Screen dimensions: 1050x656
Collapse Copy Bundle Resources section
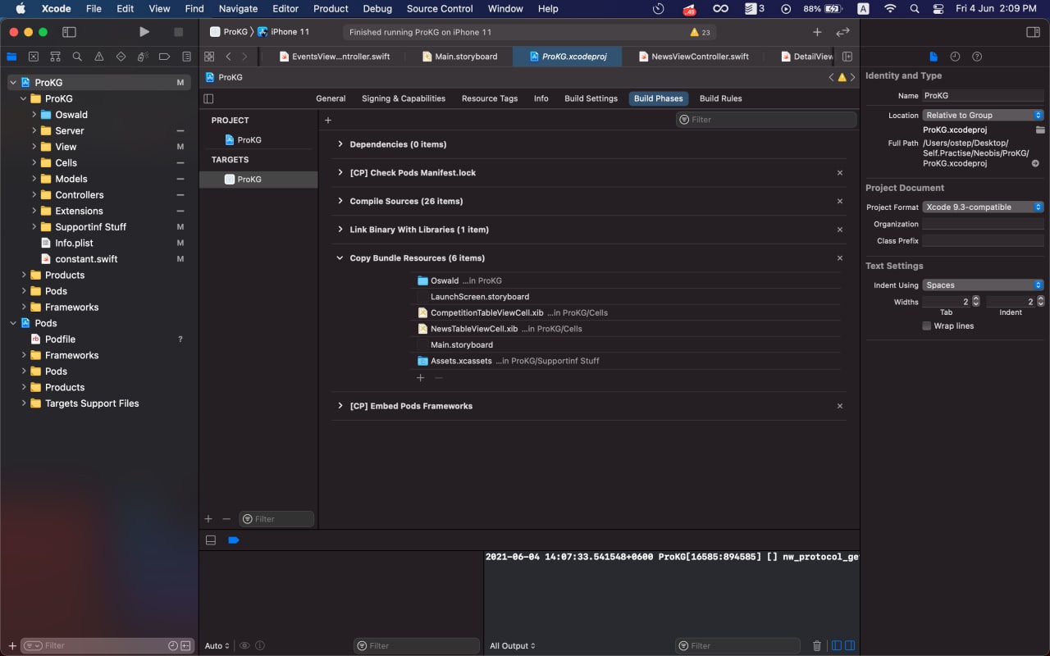(340, 257)
